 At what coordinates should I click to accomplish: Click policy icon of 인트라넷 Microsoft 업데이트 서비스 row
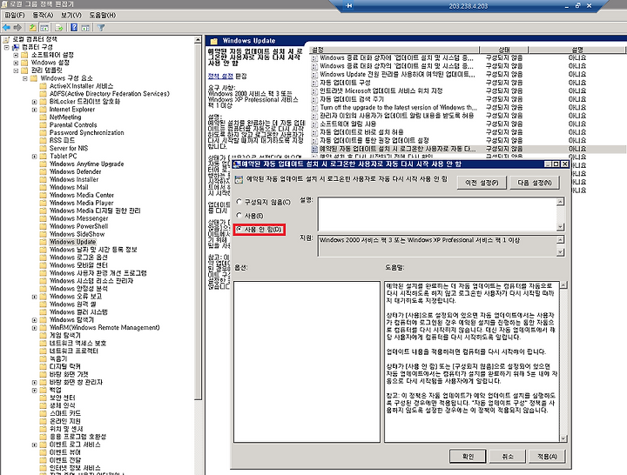tap(314, 91)
